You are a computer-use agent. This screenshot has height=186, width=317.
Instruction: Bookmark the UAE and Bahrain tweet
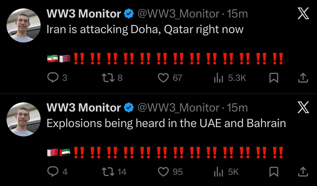click(273, 171)
